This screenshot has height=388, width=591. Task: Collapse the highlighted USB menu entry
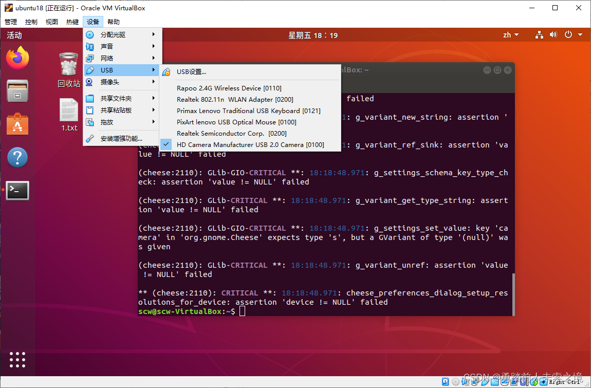point(122,70)
